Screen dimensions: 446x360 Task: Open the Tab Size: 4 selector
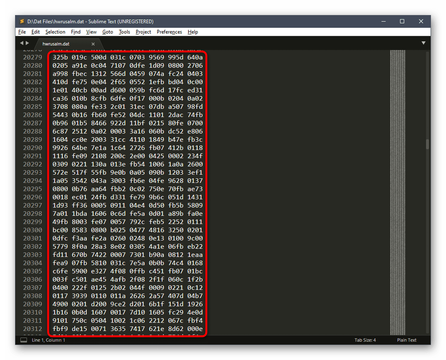(x=365, y=340)
